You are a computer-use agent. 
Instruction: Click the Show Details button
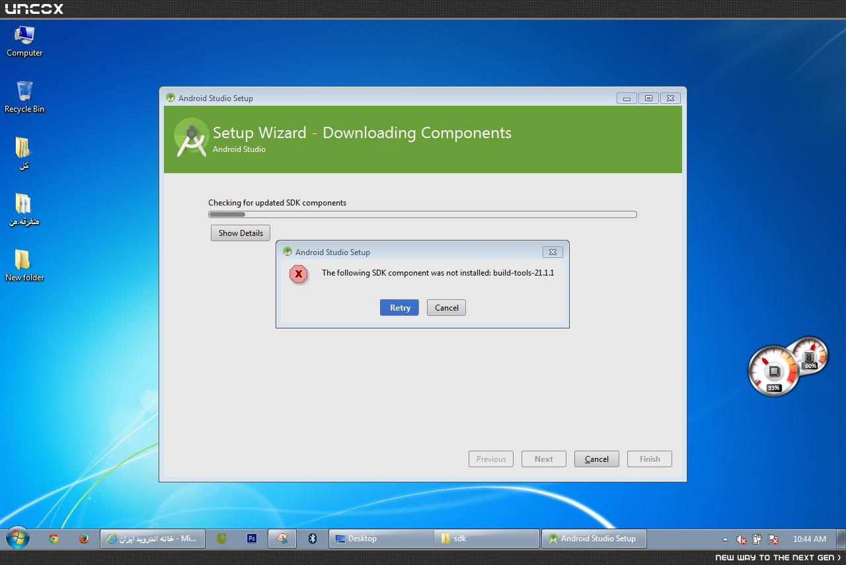pyautogui.click(x=241, y=233)
